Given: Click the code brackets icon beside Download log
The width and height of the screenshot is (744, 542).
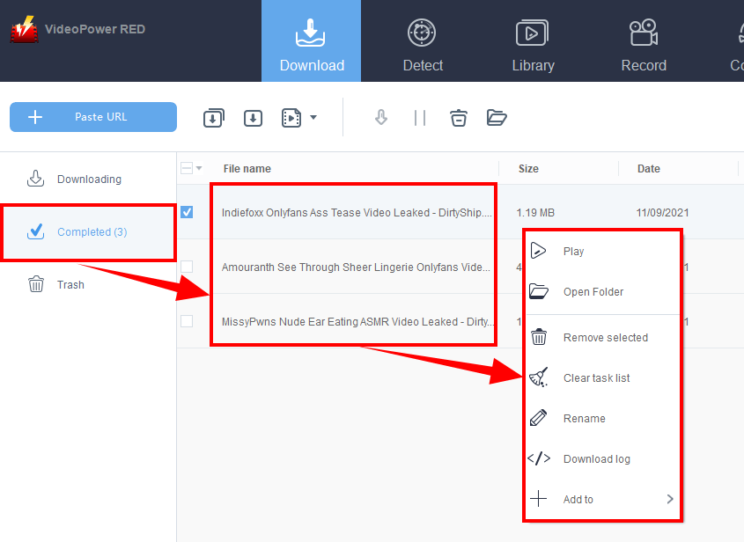Looking at the screenshot, I should pos(539,458).
